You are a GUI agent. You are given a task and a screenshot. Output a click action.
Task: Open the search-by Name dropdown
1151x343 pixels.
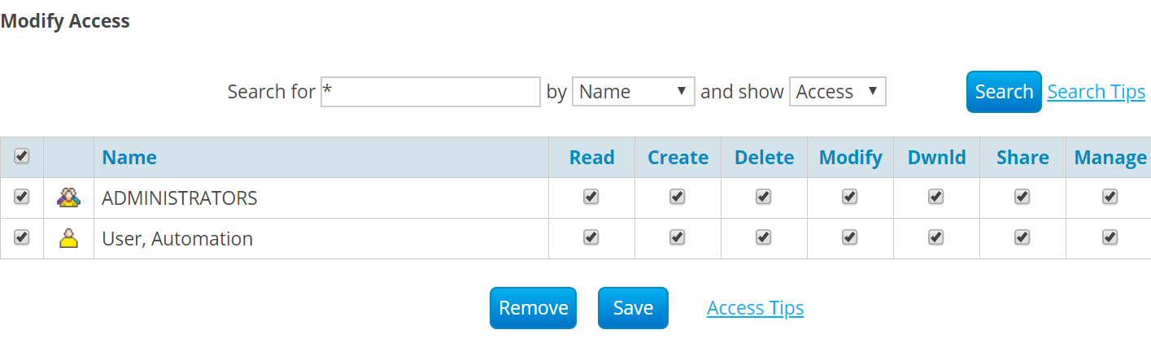(x=634, y=92)
